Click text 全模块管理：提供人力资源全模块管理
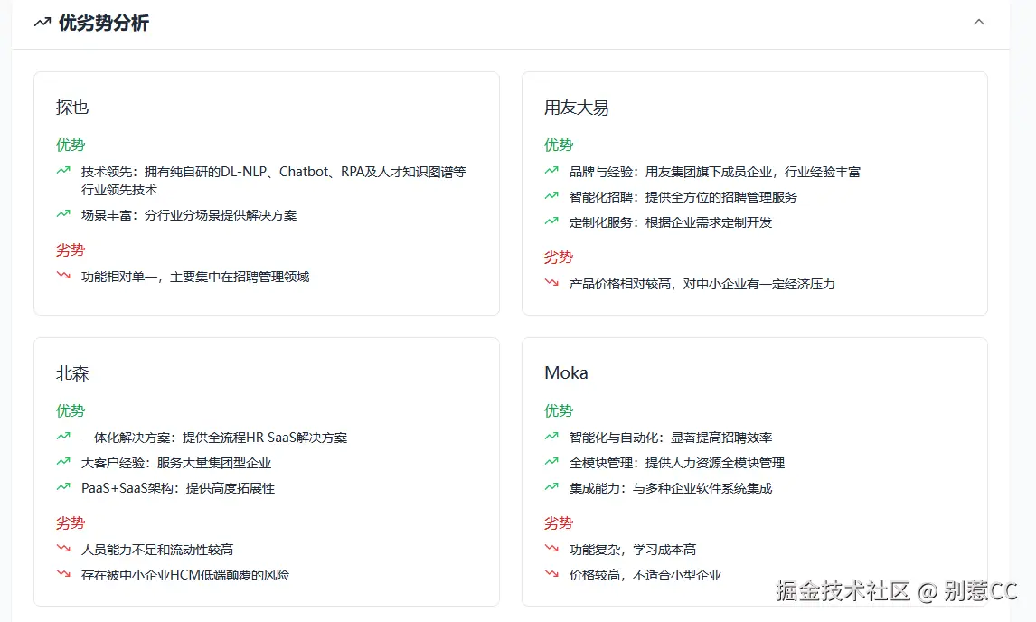The height and width of the screenshot is (622, 1036). coord(677,463)
